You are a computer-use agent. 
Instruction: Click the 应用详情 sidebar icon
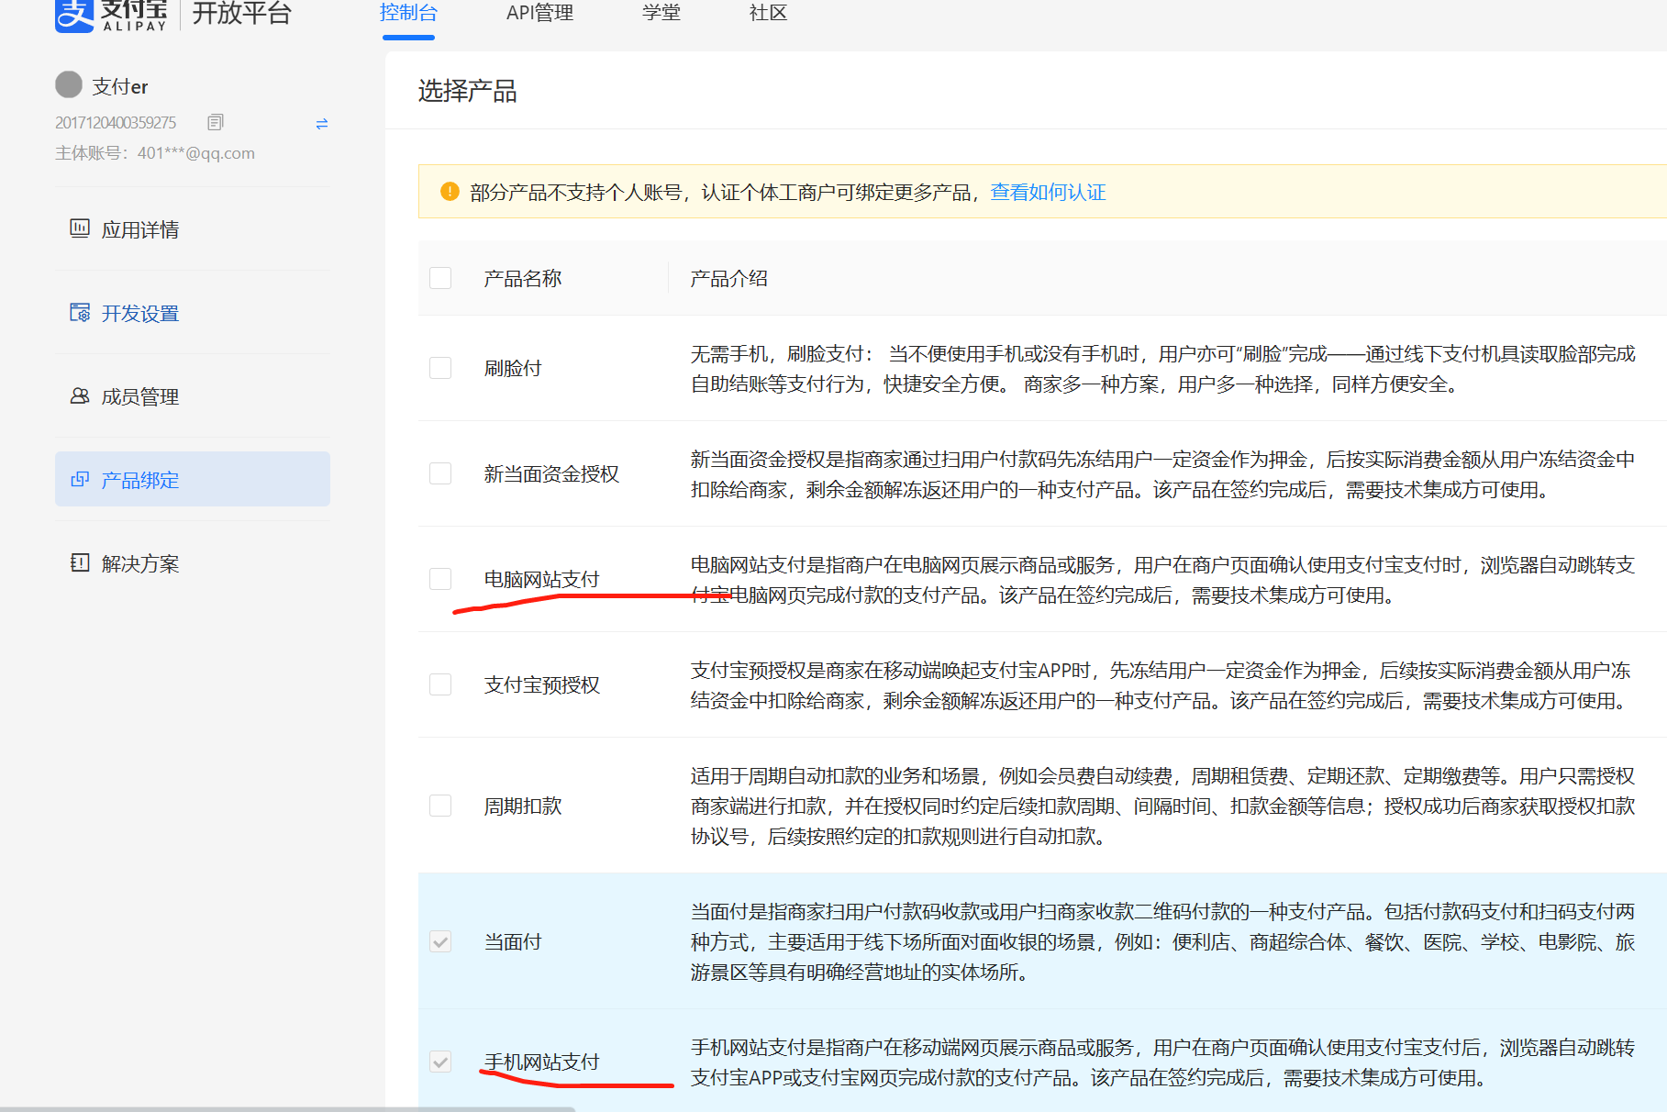[x=80, y=228]
